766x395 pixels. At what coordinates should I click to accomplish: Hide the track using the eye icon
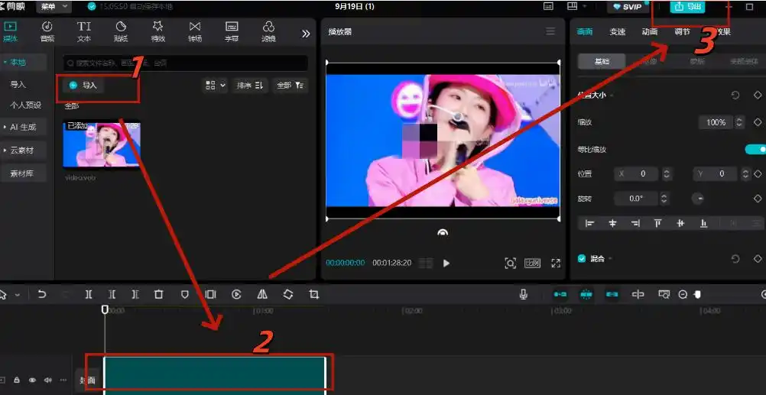coord(33,380)
